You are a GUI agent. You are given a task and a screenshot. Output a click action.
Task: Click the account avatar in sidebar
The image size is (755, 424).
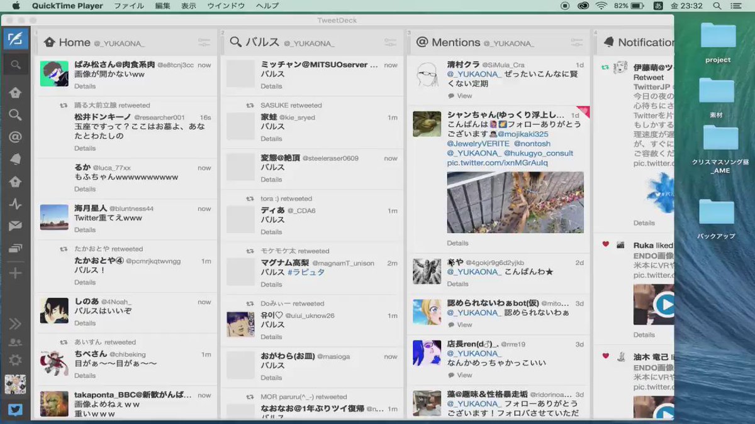point(15,384)
